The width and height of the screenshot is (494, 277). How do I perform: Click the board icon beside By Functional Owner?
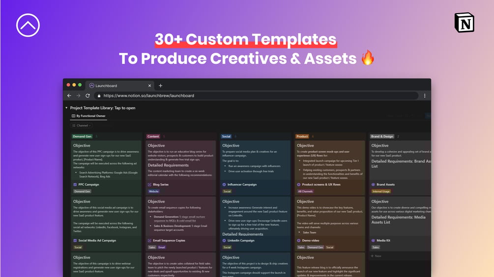(73, 116)
